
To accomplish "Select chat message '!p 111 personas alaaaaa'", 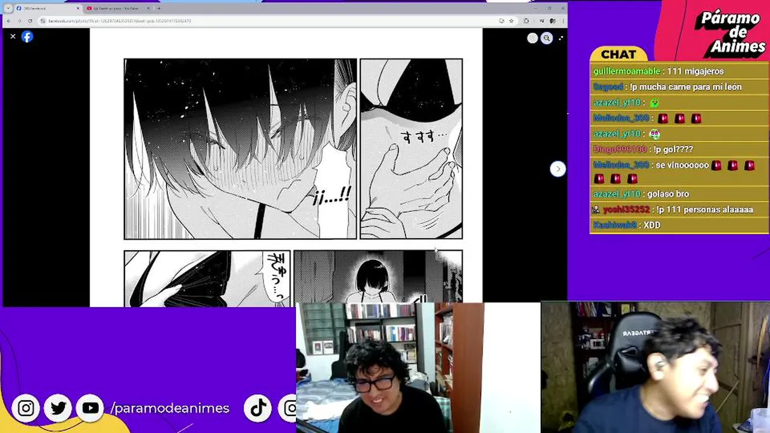I will (x=705, y=209).
